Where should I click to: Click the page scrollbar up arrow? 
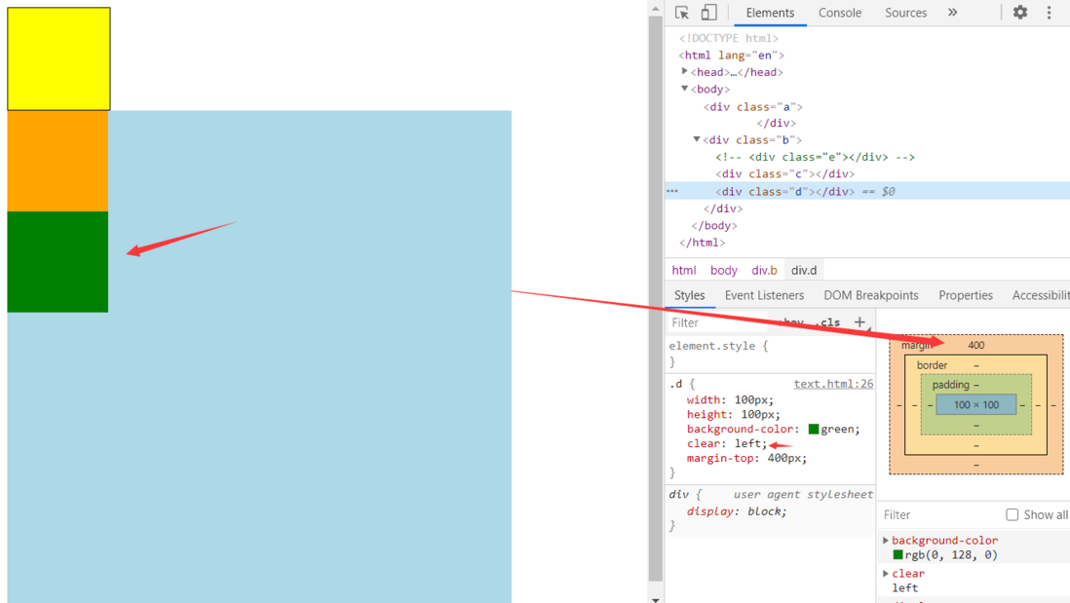pos(656,8)
